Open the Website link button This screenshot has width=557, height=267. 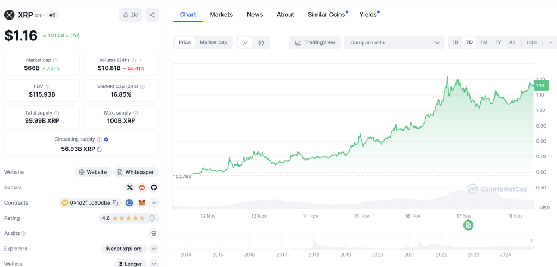(93, 173)
